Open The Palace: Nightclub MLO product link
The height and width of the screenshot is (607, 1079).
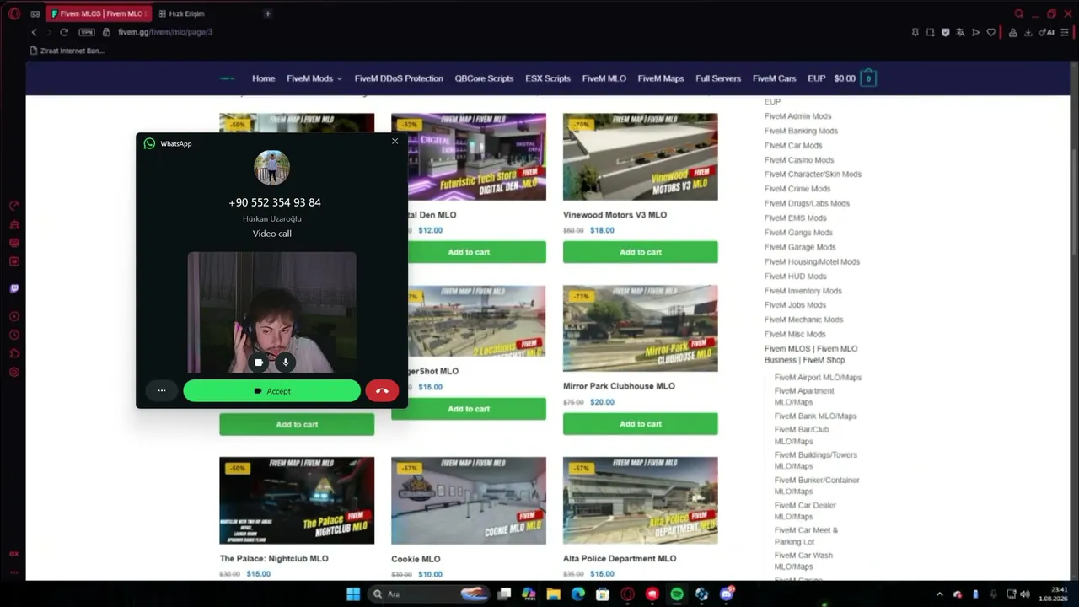tap(274, 558)
